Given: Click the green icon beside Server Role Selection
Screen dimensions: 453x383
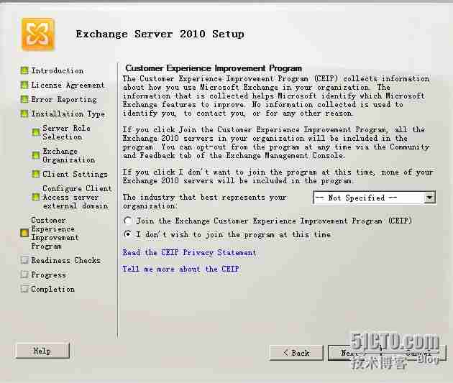Looking at the screenshot, I should pos(35,132).
